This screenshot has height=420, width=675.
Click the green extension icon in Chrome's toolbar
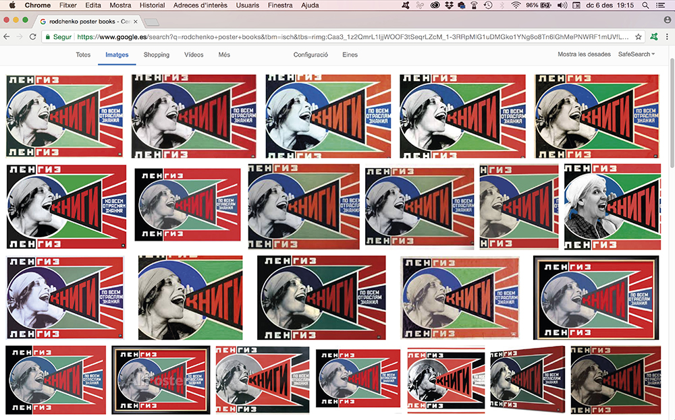click(x=654, y=37)
